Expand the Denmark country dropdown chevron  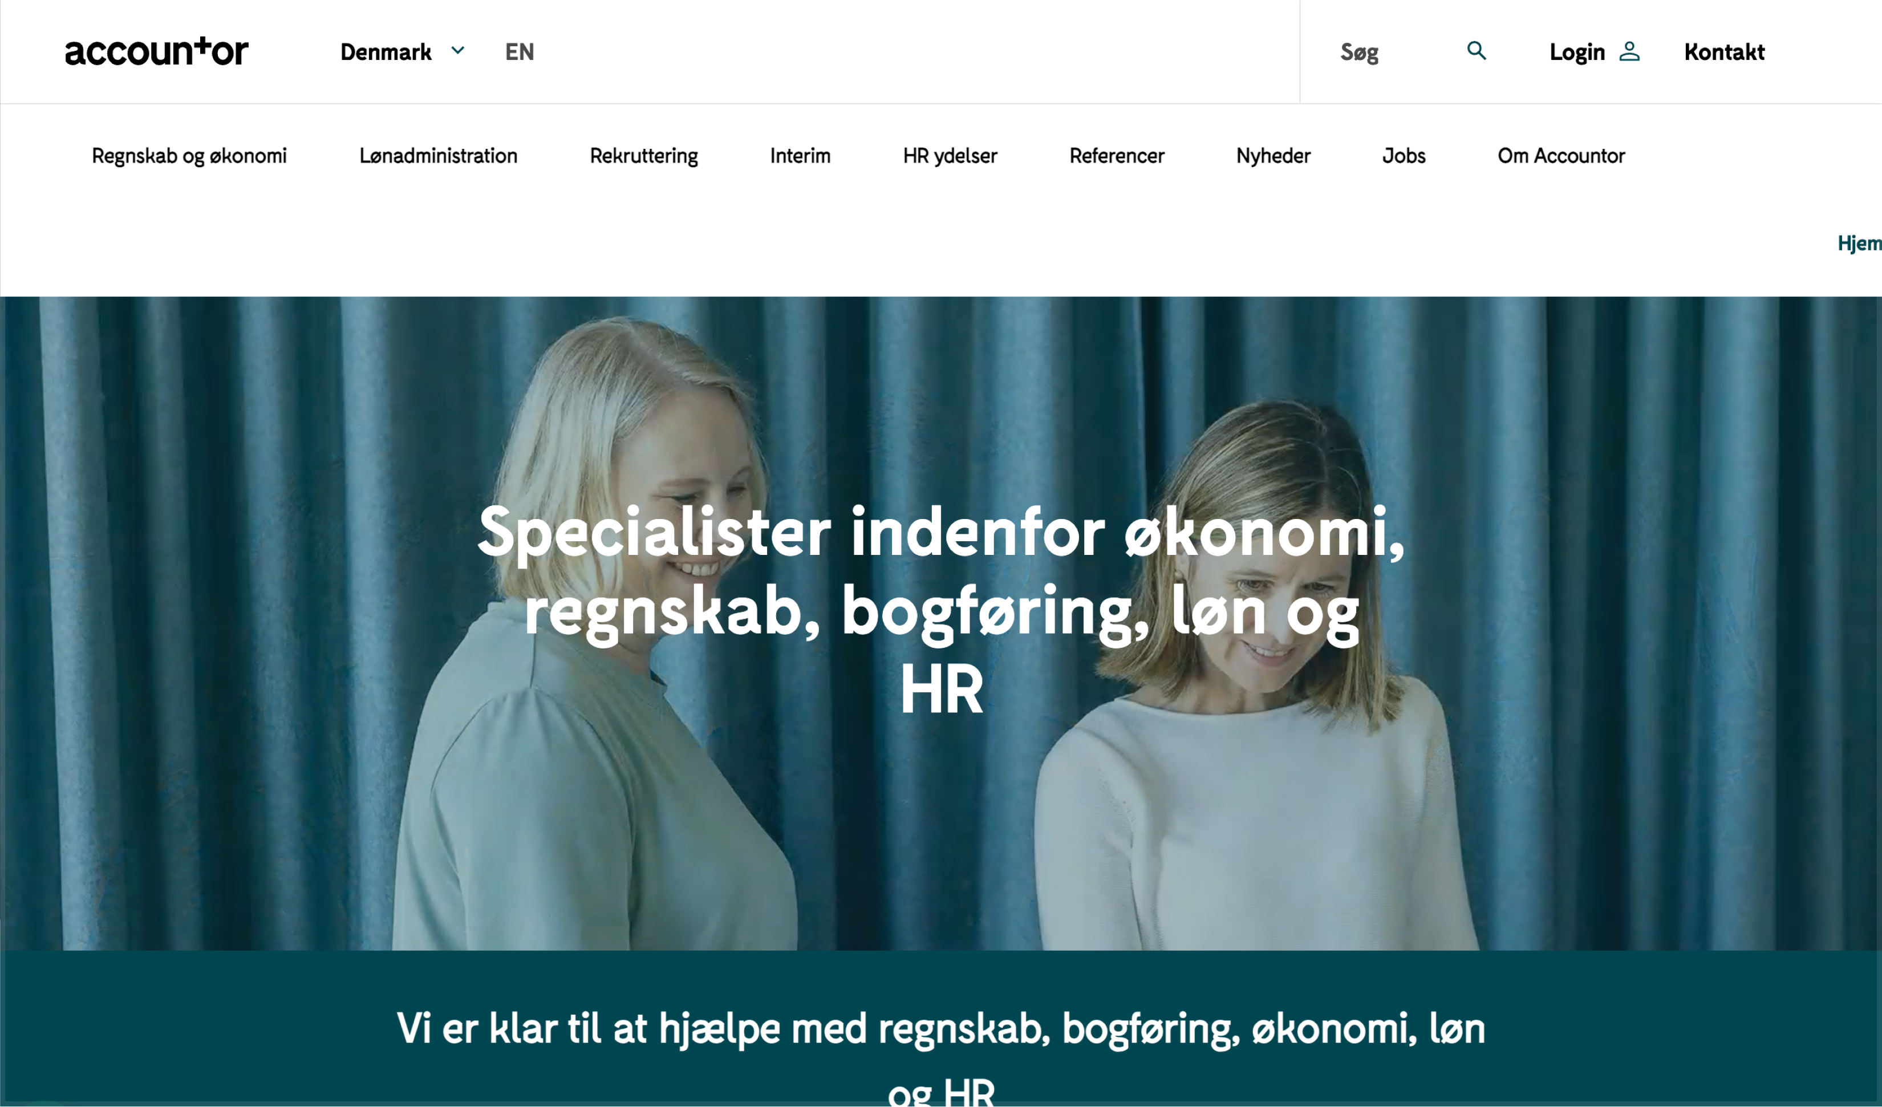pos(458,51)
